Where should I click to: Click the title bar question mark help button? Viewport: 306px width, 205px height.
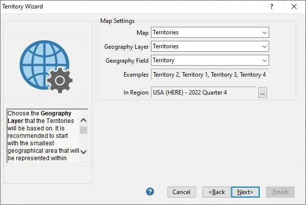(x=272, y=7)
